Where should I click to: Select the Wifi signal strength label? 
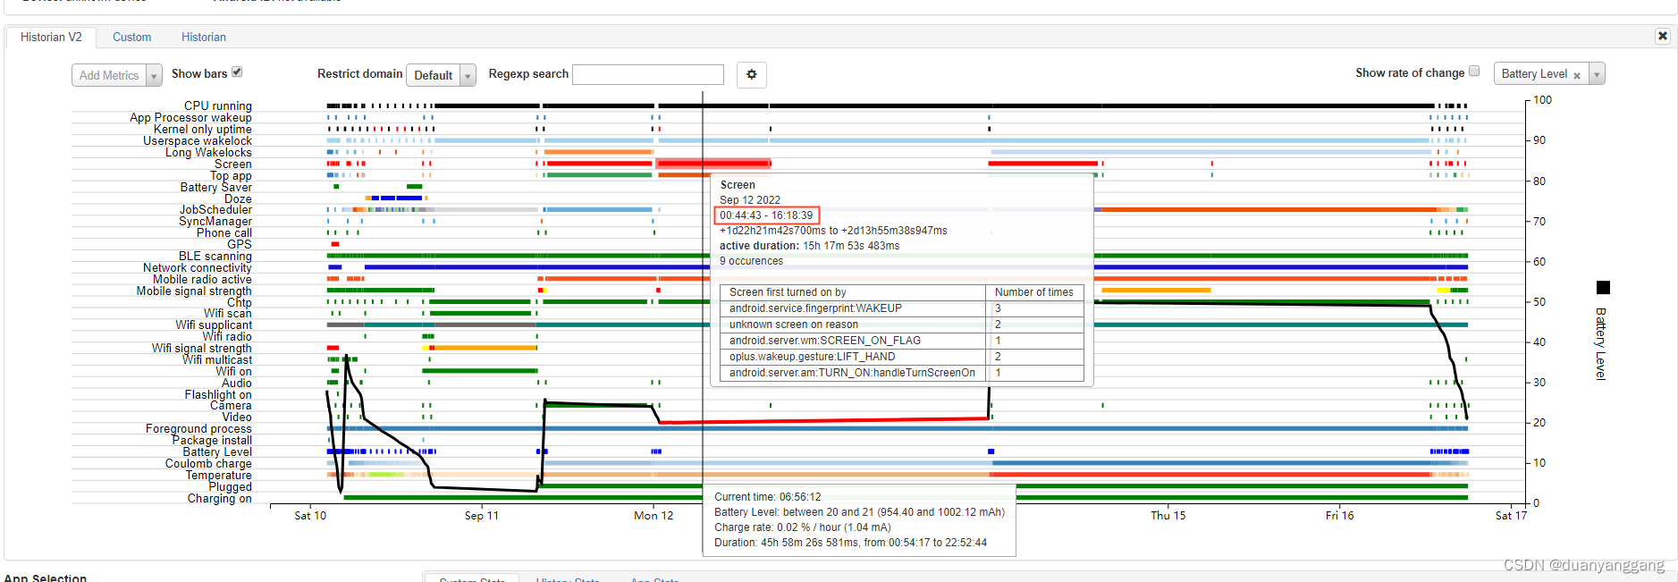point(201,348)
